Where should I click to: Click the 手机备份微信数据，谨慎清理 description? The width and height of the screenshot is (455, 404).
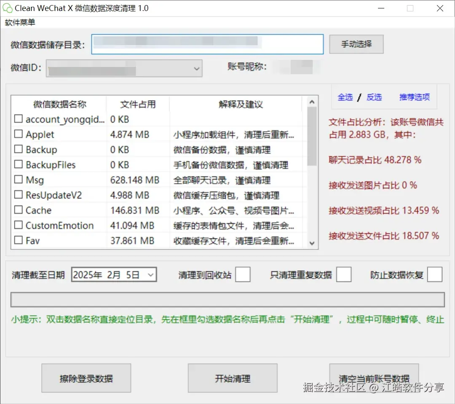231,165
